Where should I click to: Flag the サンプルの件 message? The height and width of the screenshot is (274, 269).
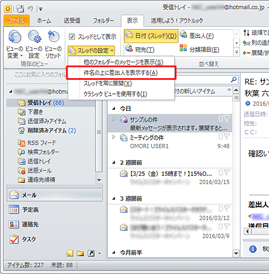227,118
